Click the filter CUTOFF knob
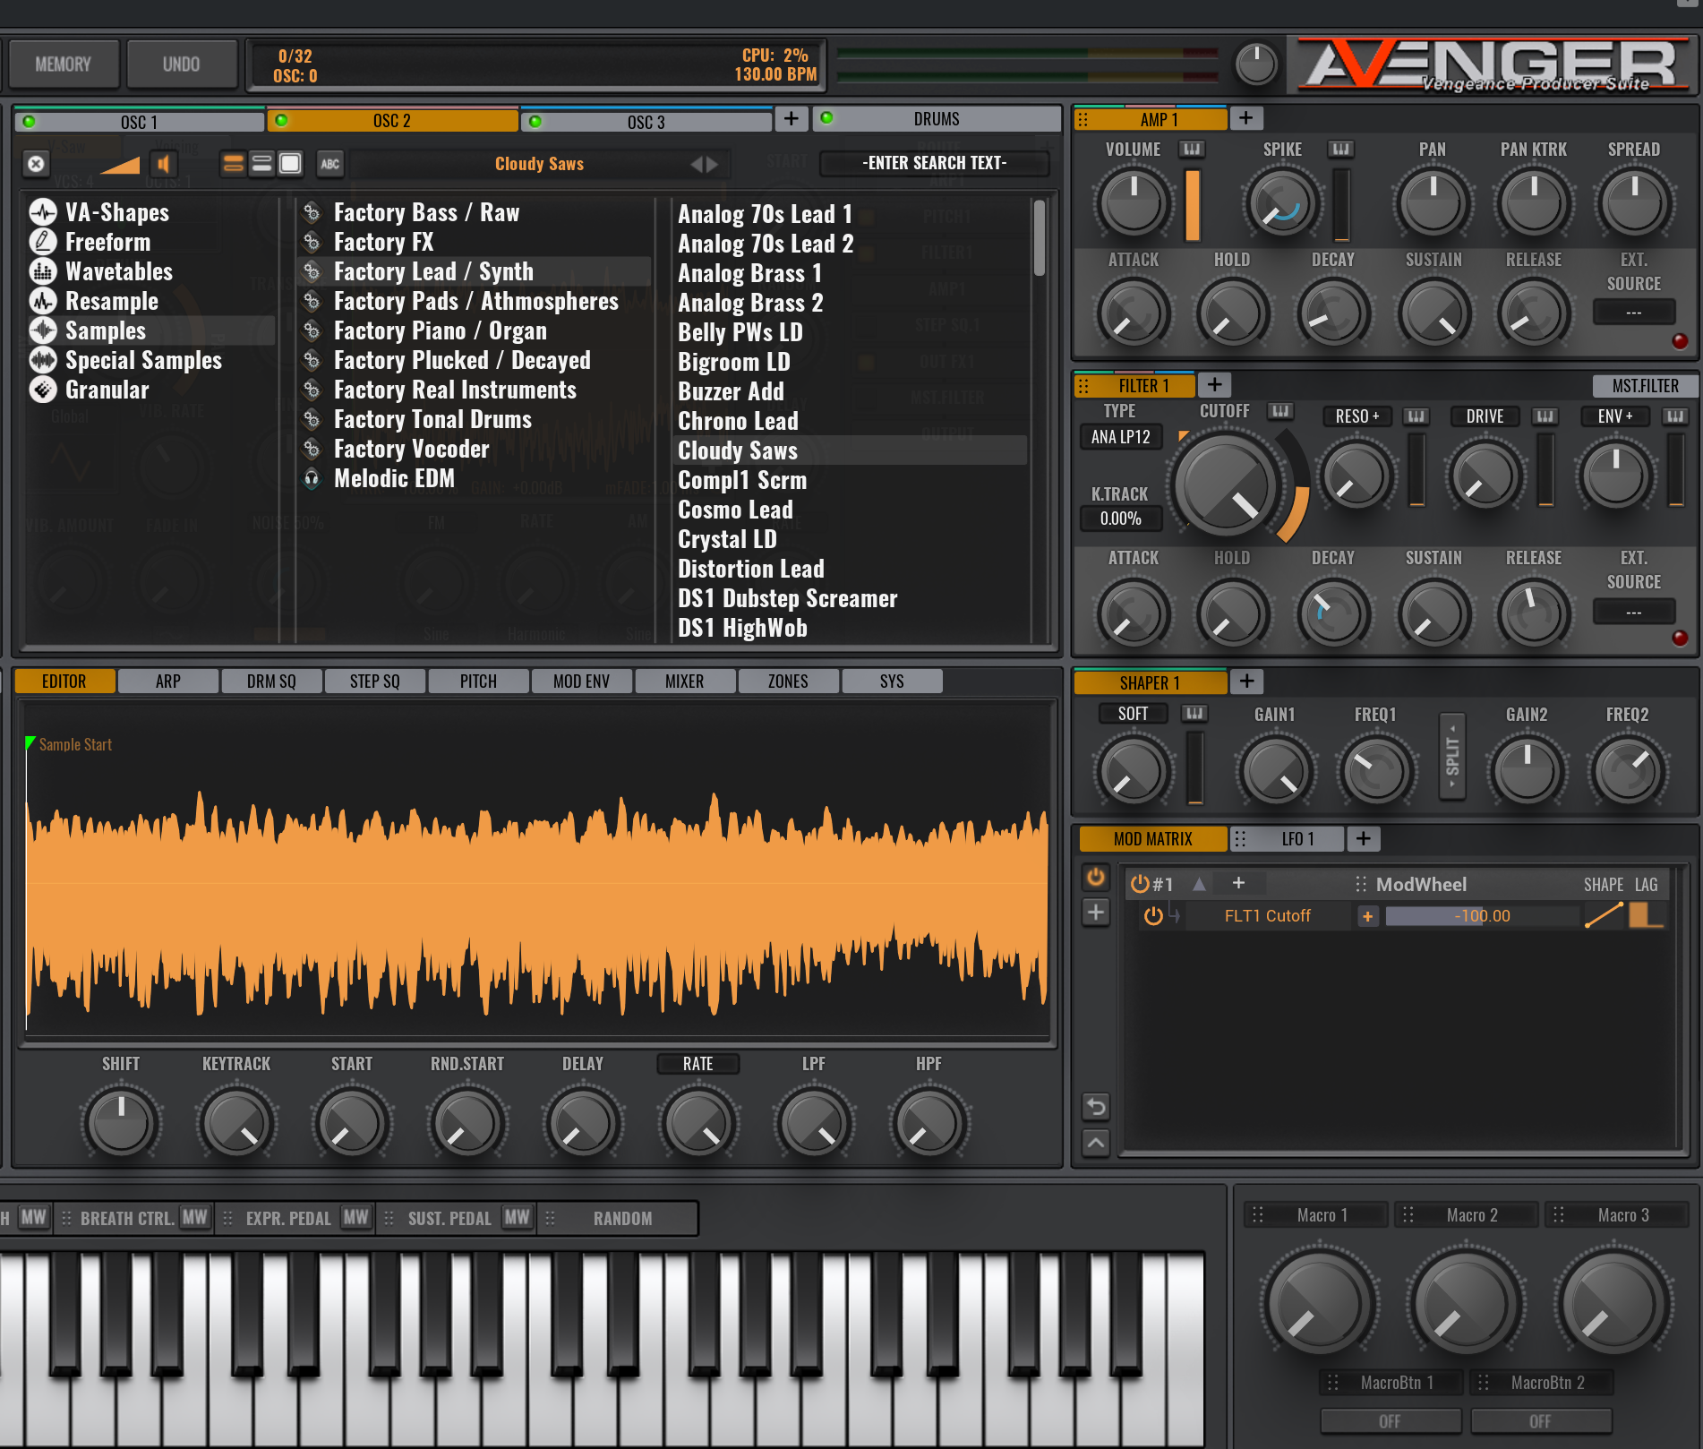The height and width of the screenshot is (1449, 1703). pos(1225,485)
